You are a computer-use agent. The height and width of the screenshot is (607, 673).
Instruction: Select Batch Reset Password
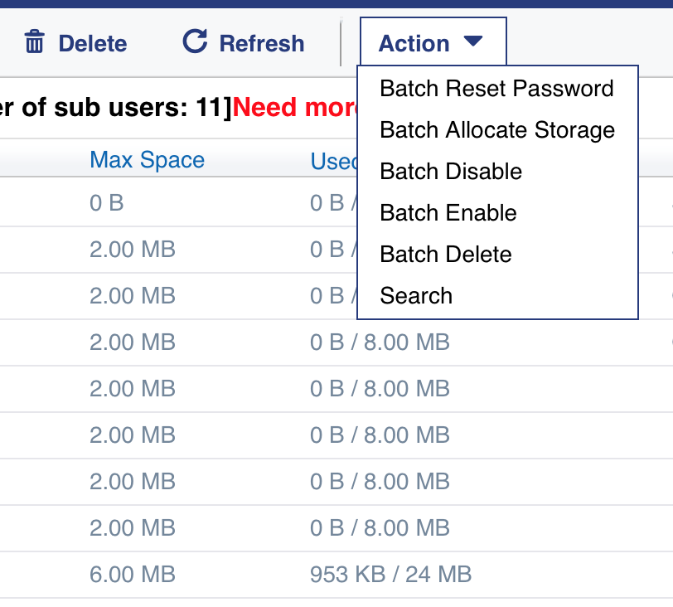(x=496, y=89)
